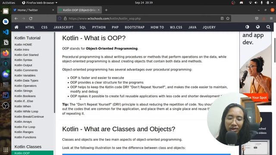Screen dimensions: 276x155
Task: Go back with browser back arrow
Action: coord(16,19)
